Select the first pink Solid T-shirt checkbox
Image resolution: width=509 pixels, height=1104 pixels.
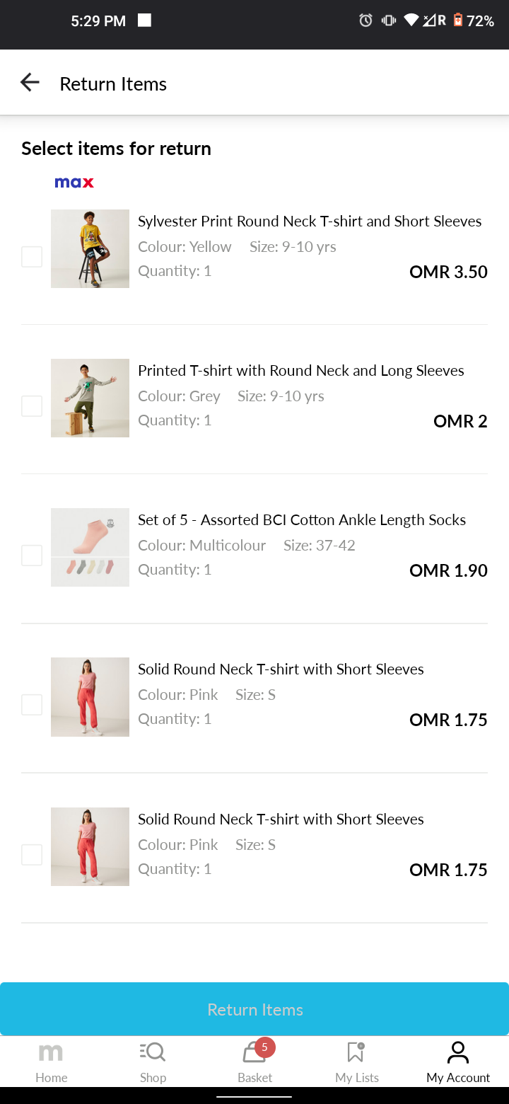click(x=32, y=705)
